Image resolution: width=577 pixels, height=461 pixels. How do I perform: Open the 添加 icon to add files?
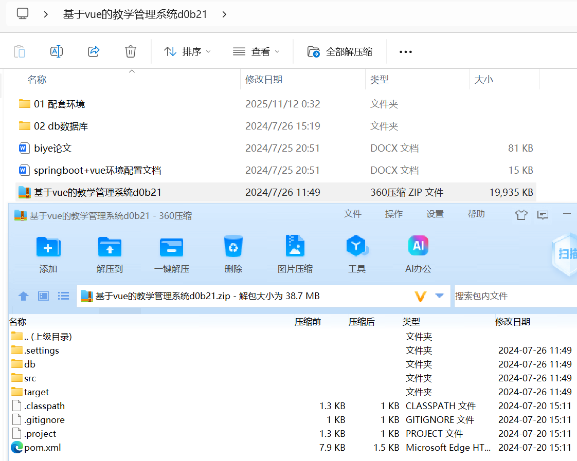click(48, 252)
